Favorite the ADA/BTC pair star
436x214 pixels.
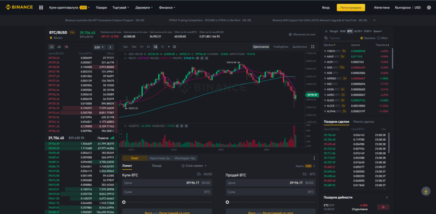click(324, 67)
